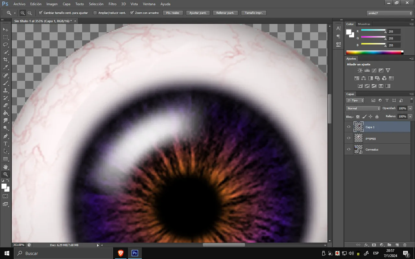
Task: Open the Selección menu
Action: tap(96, 4)
